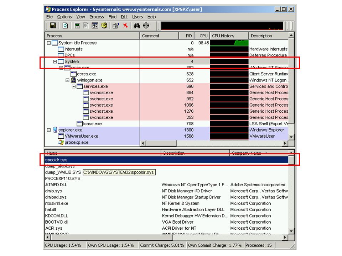
Task: Click the csrss.exe process icon
Action: pyautogui.click(x=73, y=74)
